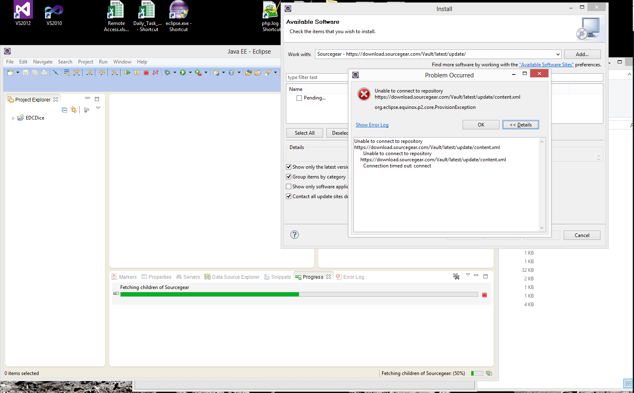Screen dimensions: 634x393
Task: Click the Search flashlight icon in toolbar
Action: click(x=268, y=72)
